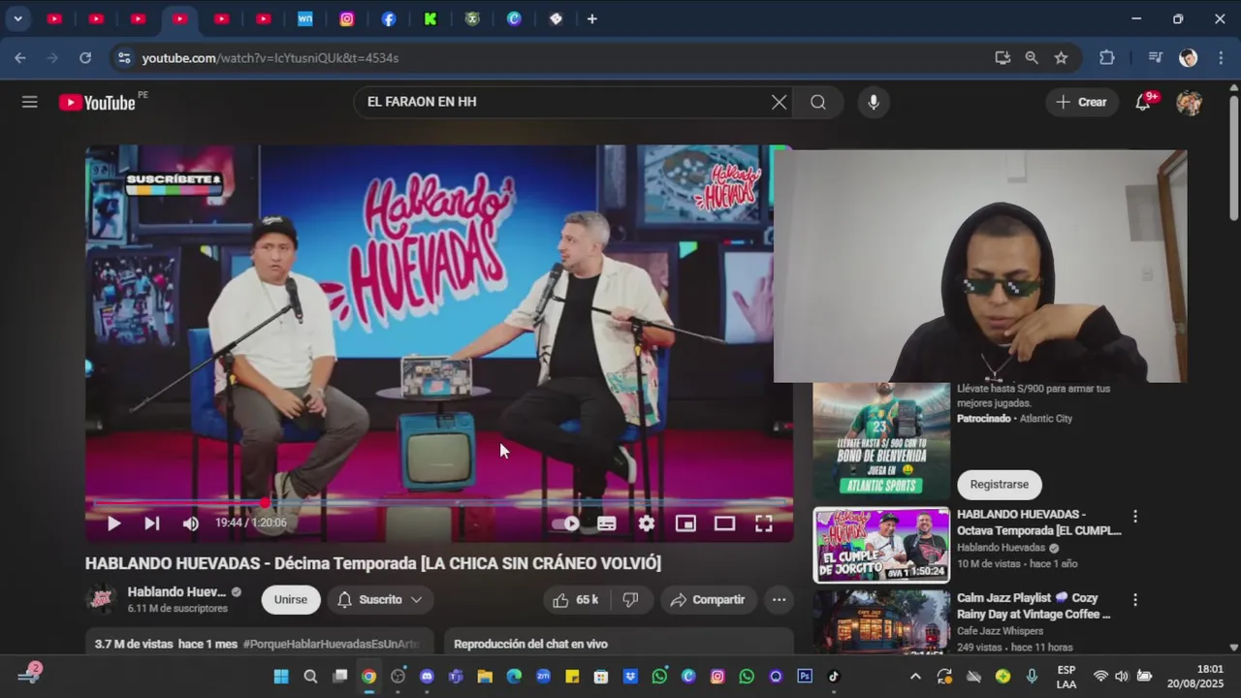
Task: Switch to the Canva browser tab
Action: coord(514,18)
